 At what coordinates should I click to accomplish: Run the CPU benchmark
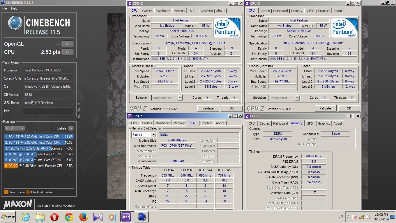pos(67,52)
